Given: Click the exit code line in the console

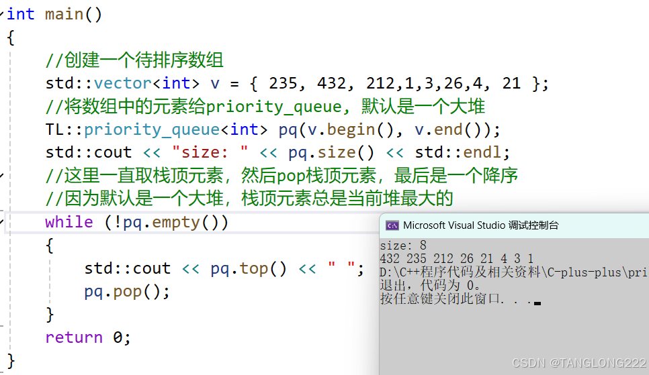Looking at the screenshot, I should click(431, 285).
